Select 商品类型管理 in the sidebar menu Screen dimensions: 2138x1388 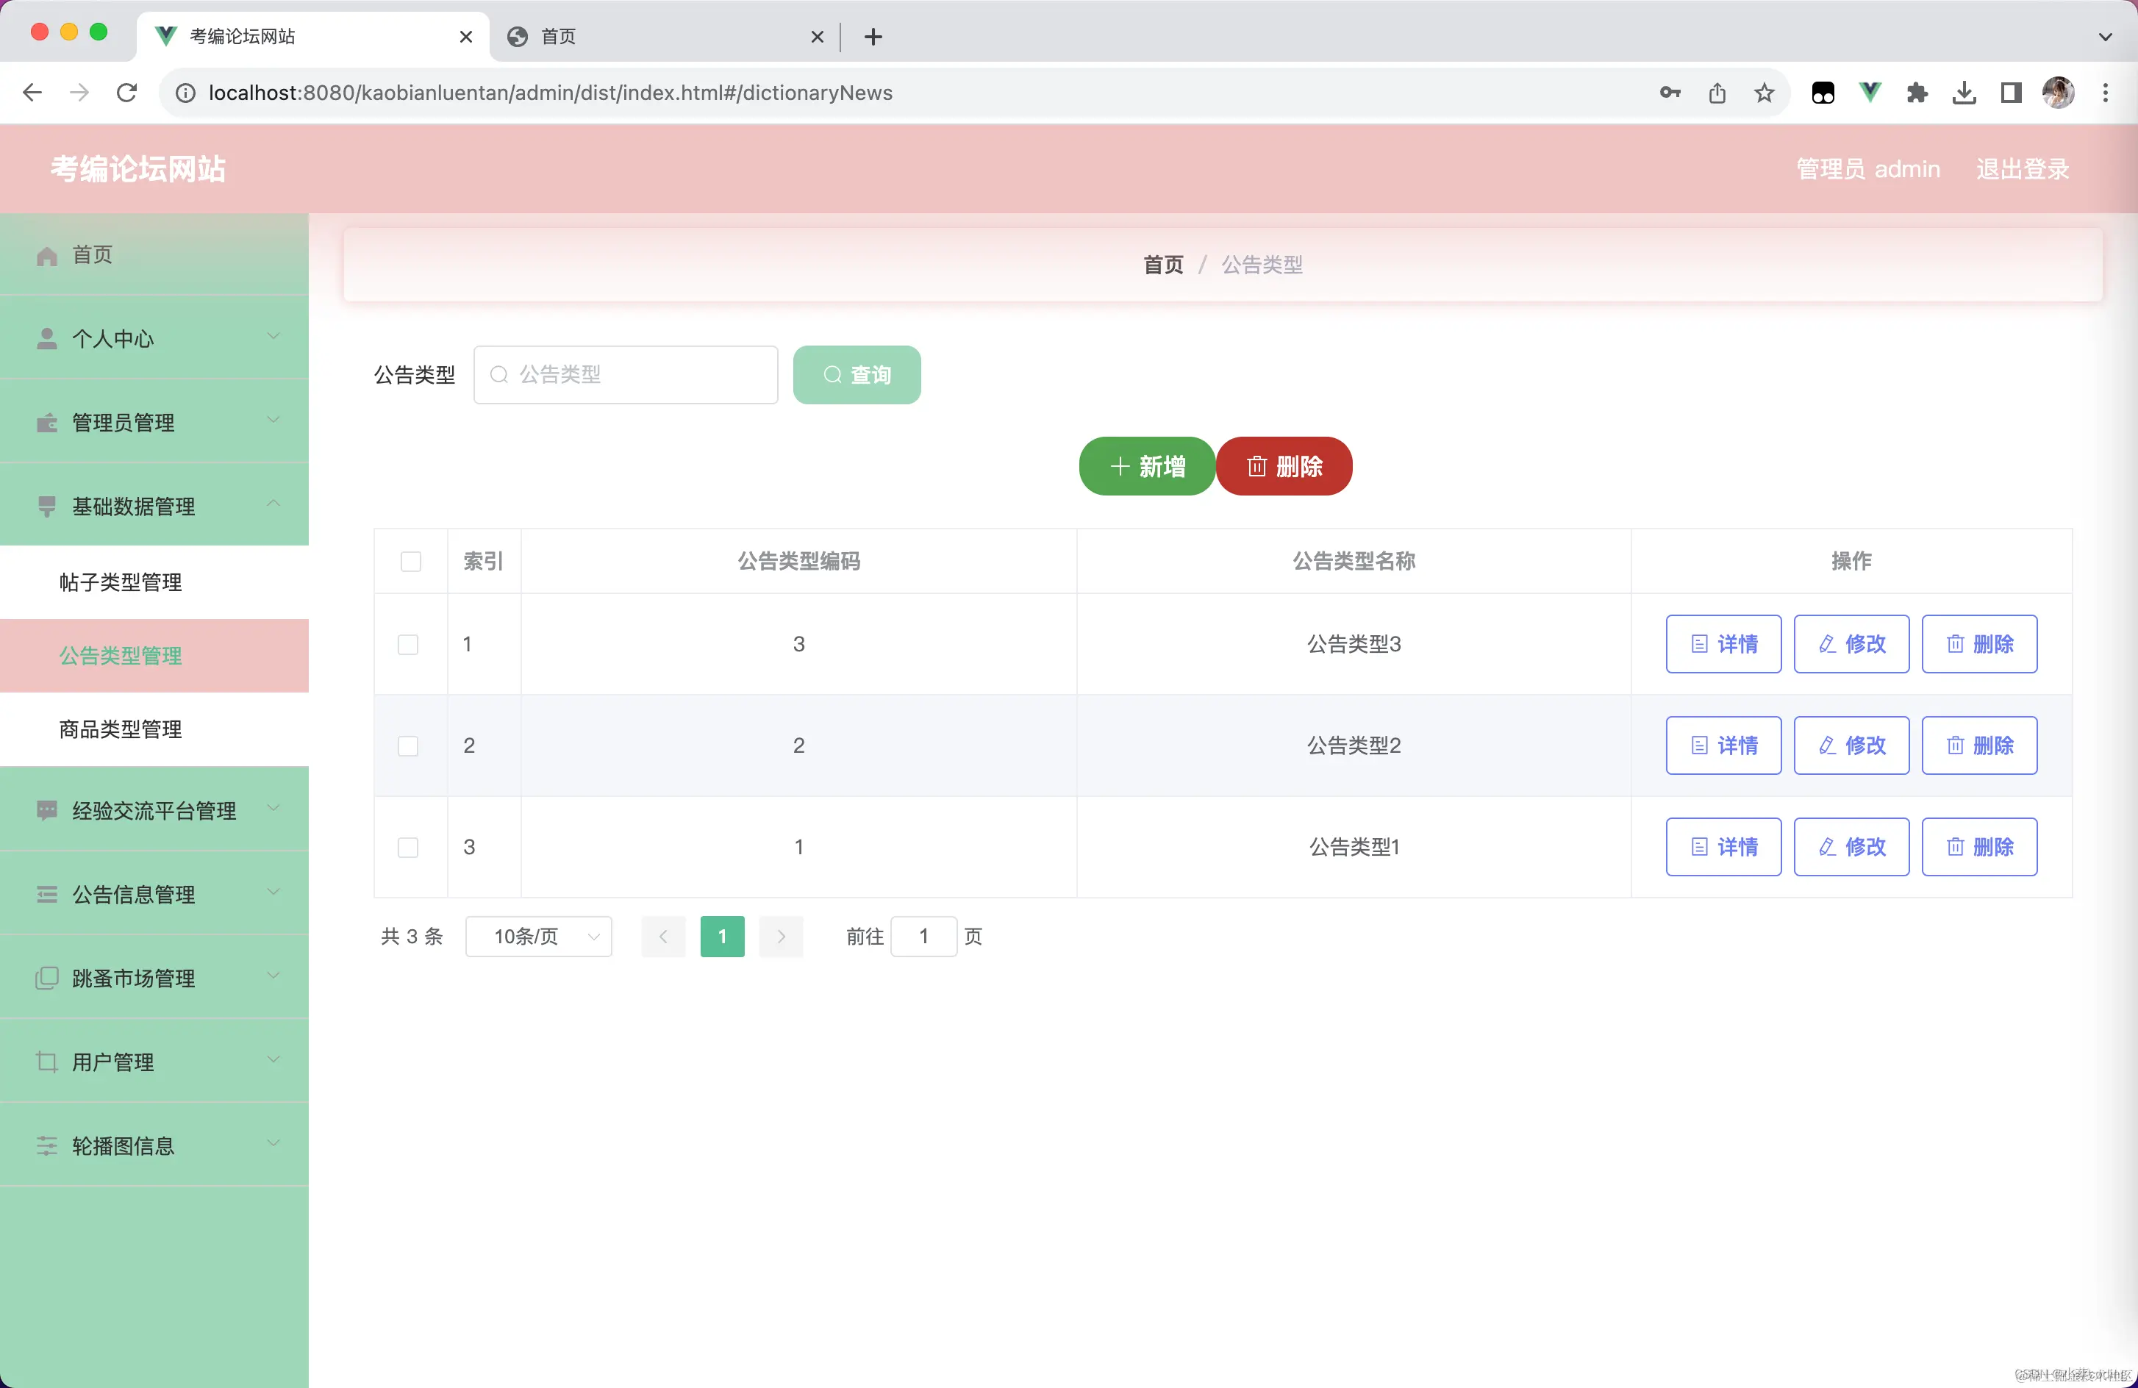[120, 729]
